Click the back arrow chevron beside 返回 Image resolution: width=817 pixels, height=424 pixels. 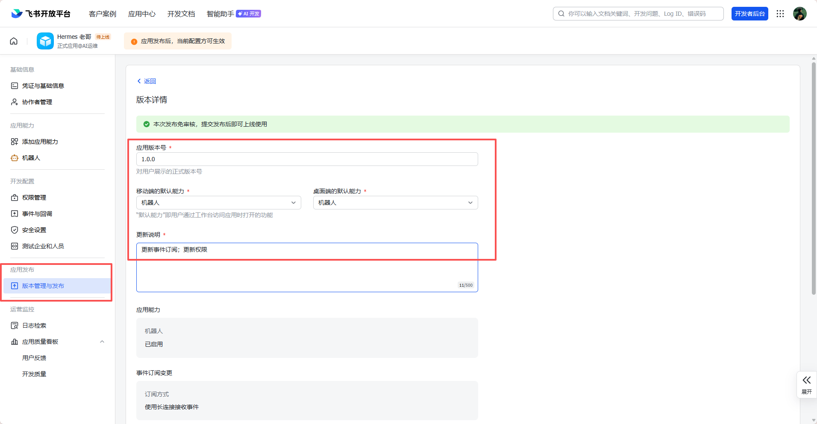pyautogui.click(x=139, y=81)
